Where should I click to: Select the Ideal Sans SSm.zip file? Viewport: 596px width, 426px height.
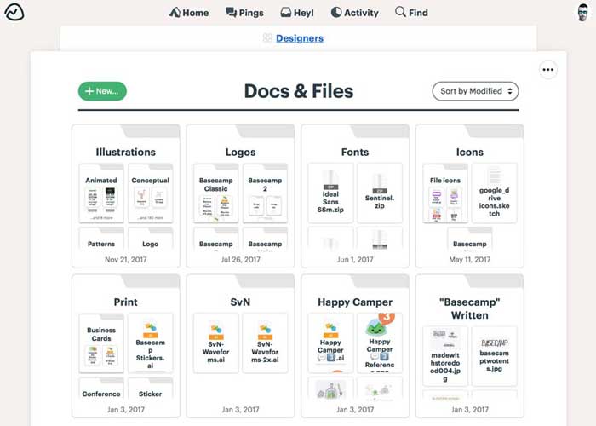(x=330, y=193)
